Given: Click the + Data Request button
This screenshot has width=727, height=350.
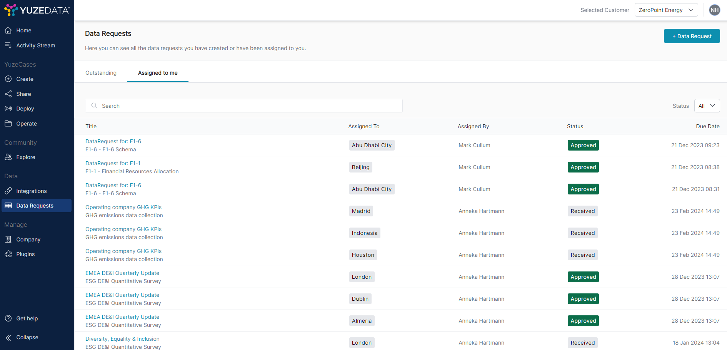Looking at the screenshot, I should pyautogui.click(x=692, y=36).
